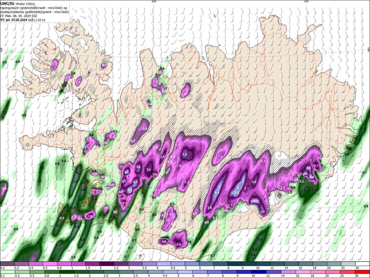The image size is (370, 278).
Task: Click the 'VT: þri. 07.05.2024 11Z' valid time text
Action: 16,20
